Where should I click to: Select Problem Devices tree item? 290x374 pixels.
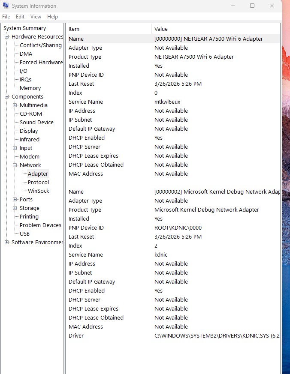pos(40,225)
